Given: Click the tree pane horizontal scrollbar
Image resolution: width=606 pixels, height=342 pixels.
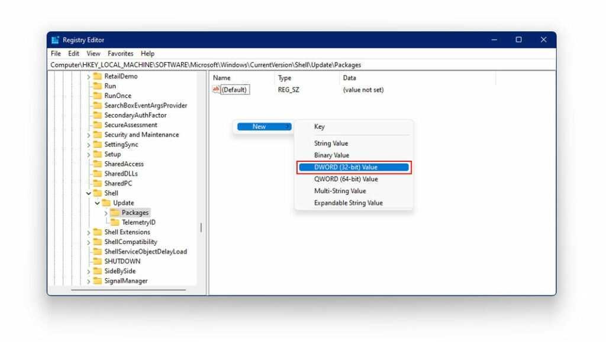Looking at the screenshot, I should tap(128, 290).
